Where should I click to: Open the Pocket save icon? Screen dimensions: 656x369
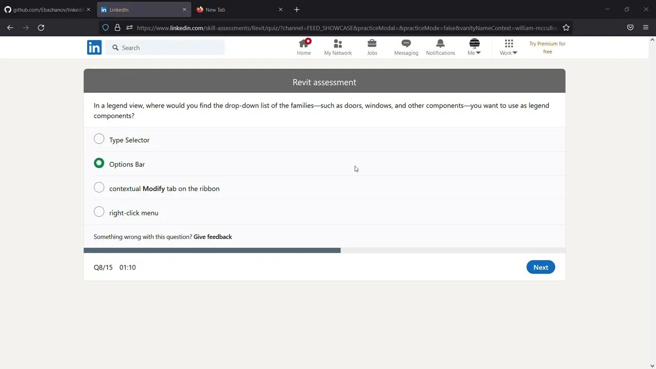(630, 28)
